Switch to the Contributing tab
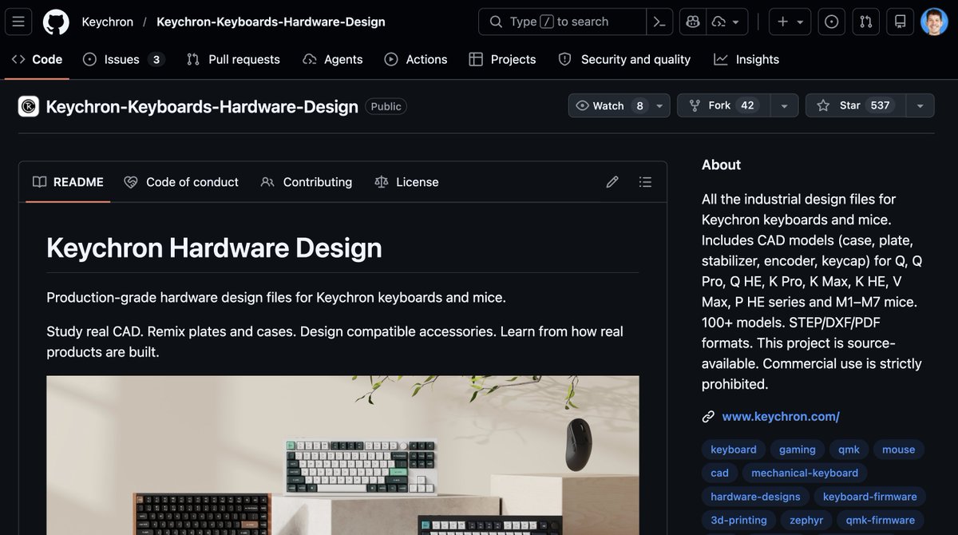The height and width of the screenshot is (535, 958). click(x=307, y=182)
